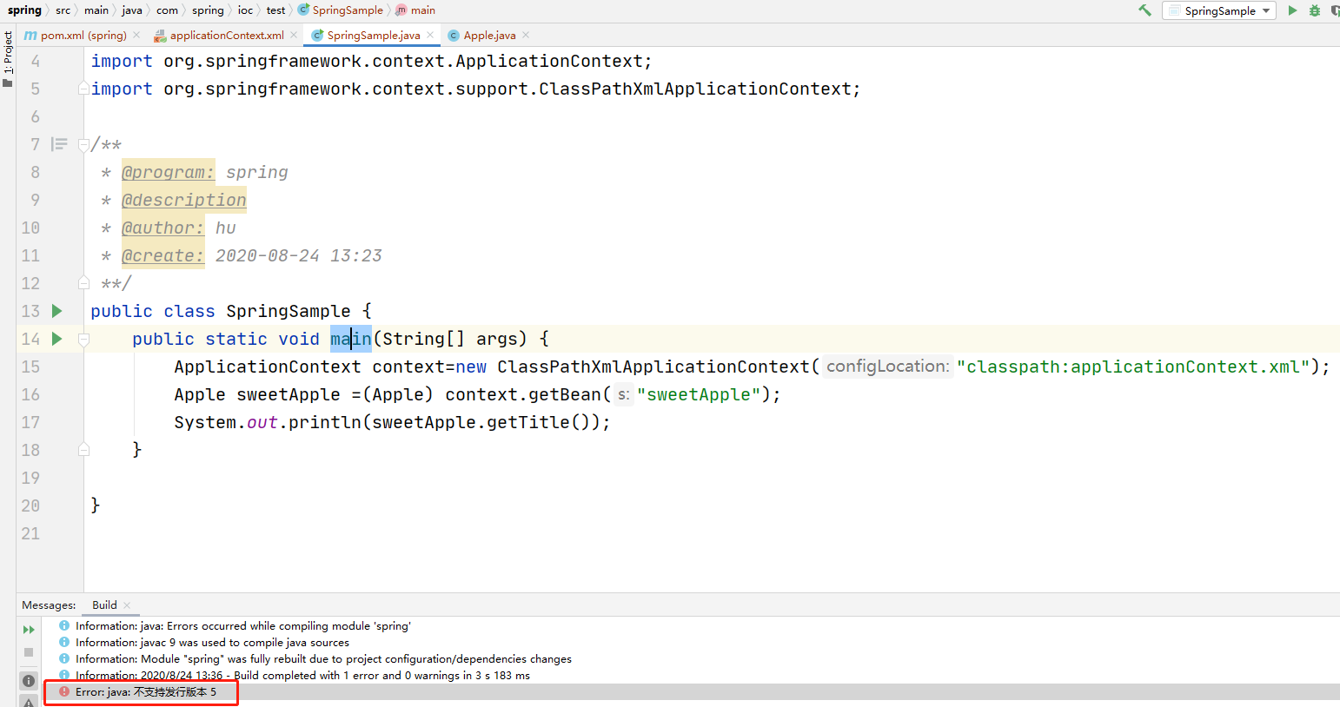Viewport: 1340px width, 707px height.
Task: Click the Rerun double-arrow icon in Messages
Action: (x=29, y=630)
